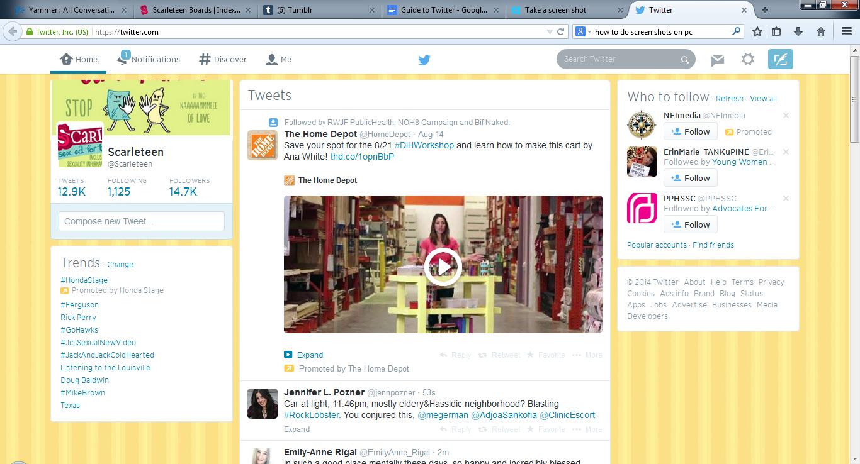Open Me profile tab
The width and height of the screenshot is (860, 464).
[278, 60]
